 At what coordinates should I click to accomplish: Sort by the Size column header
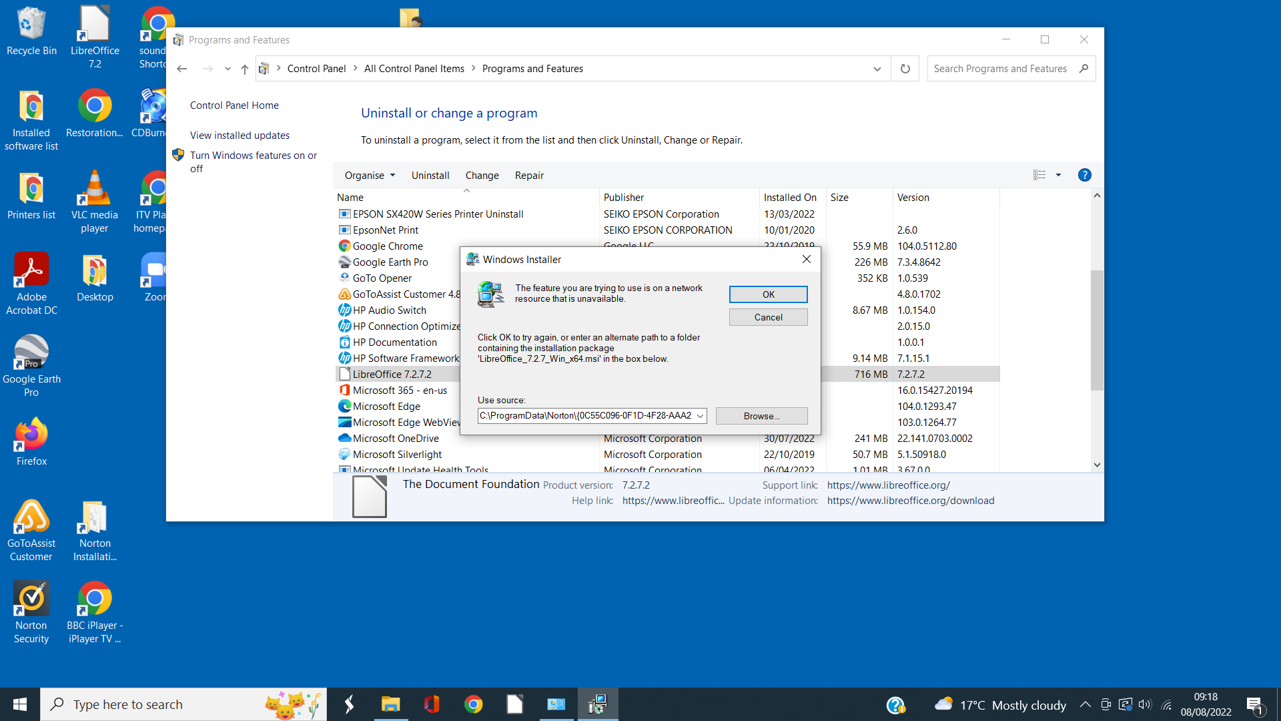tap(859, 198)
